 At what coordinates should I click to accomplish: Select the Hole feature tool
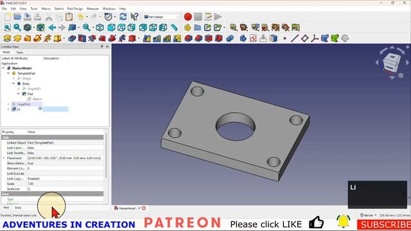(82, 38)
